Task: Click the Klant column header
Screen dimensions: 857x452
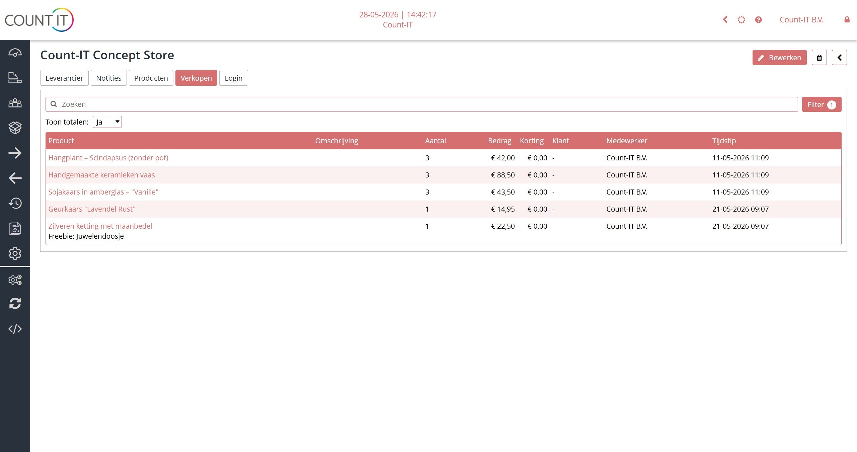Action: (x=560, y=141)
